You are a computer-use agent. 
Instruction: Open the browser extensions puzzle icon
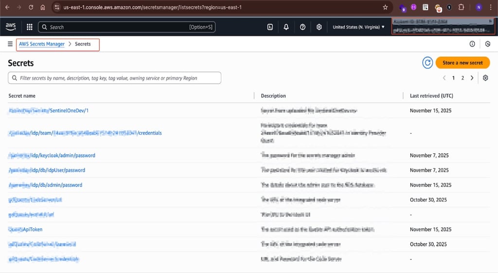(461, 7)
